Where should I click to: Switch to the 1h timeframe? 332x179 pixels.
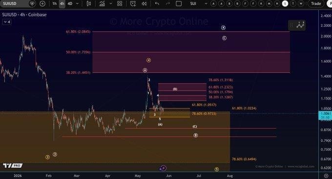[54, 3]
